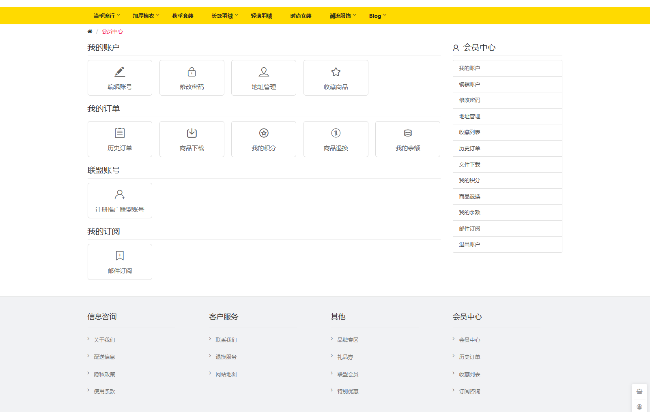Go to 时尚女装 in the top menu
This screenshot has height=412, width=650.
click(x=301, y=16)
